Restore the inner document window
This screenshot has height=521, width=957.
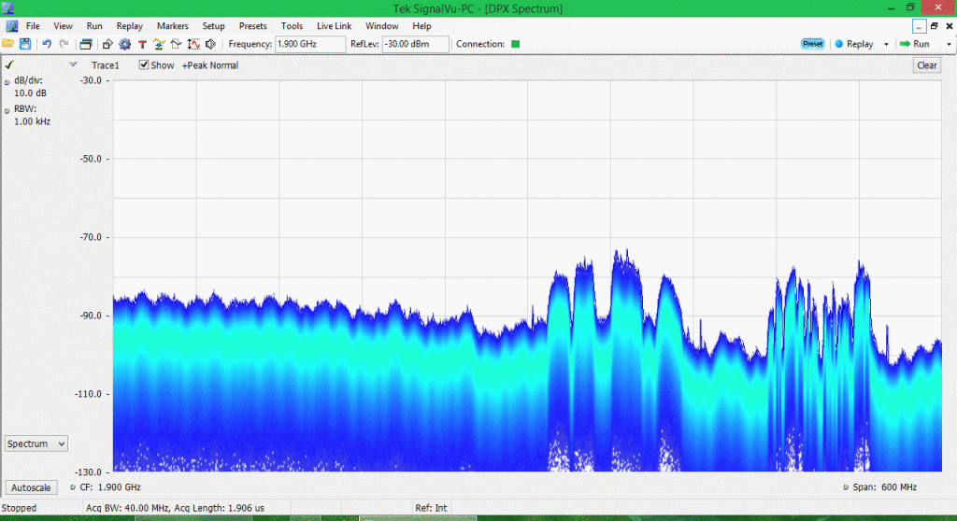935,25
